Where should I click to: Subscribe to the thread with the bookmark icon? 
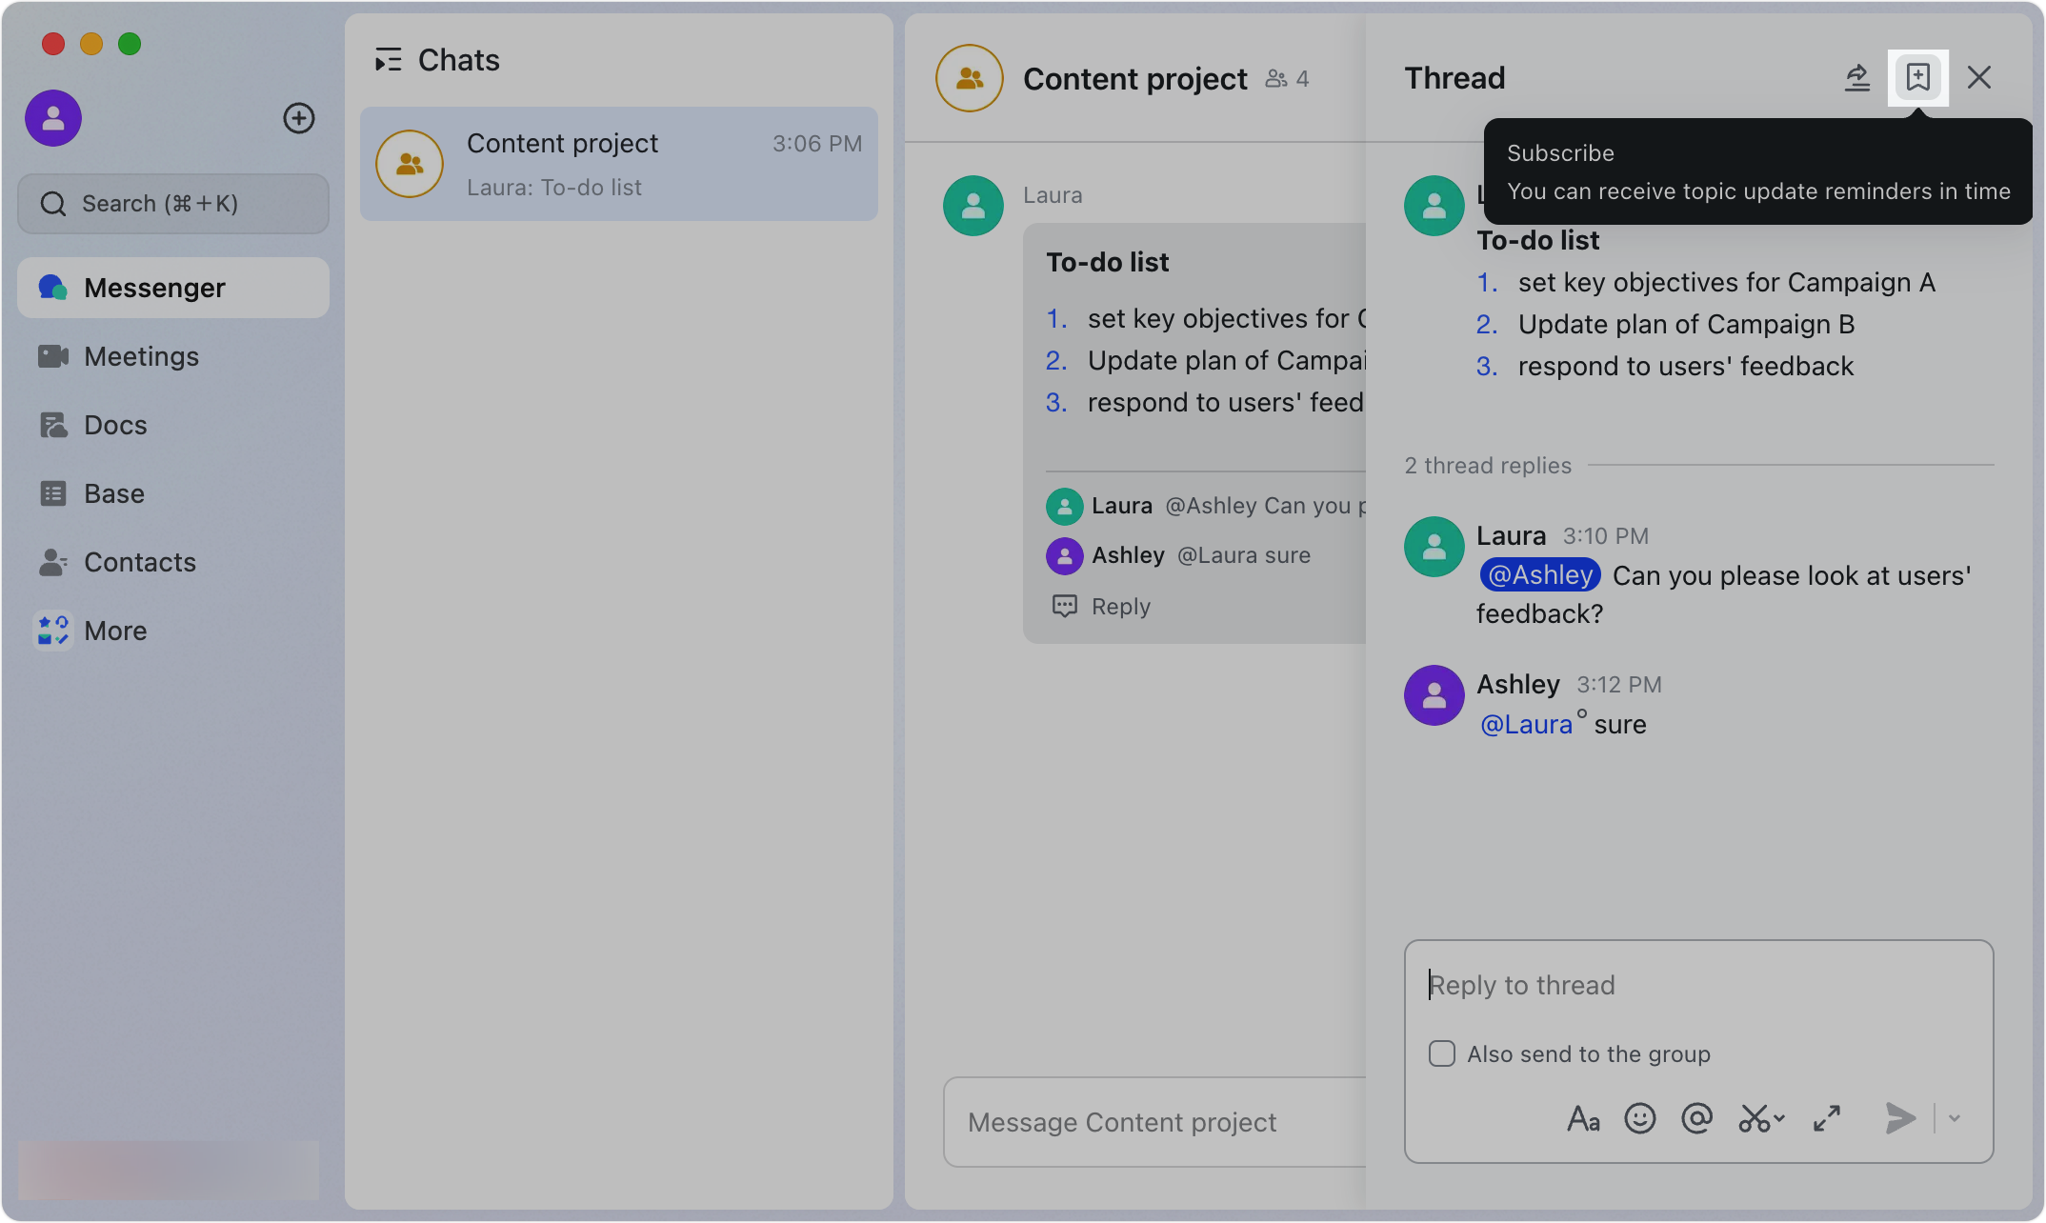tap(1917, 77)
